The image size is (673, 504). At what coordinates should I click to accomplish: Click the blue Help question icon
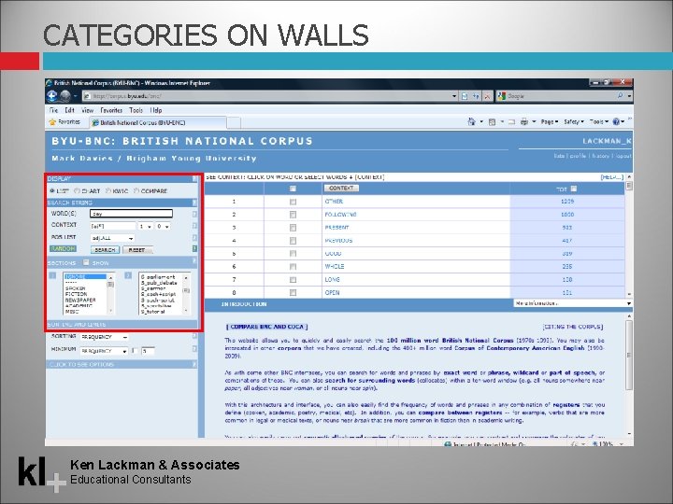point(616,121)
